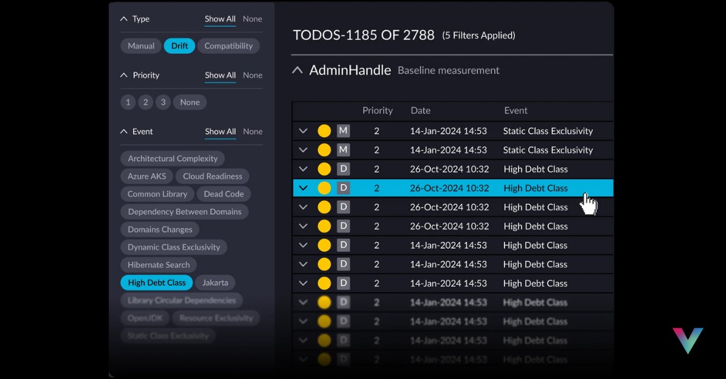Toggle the Architectural Complexity event filter
Image resolution: width=726 pixels, height=379 pixels.
tap(172, 159)
